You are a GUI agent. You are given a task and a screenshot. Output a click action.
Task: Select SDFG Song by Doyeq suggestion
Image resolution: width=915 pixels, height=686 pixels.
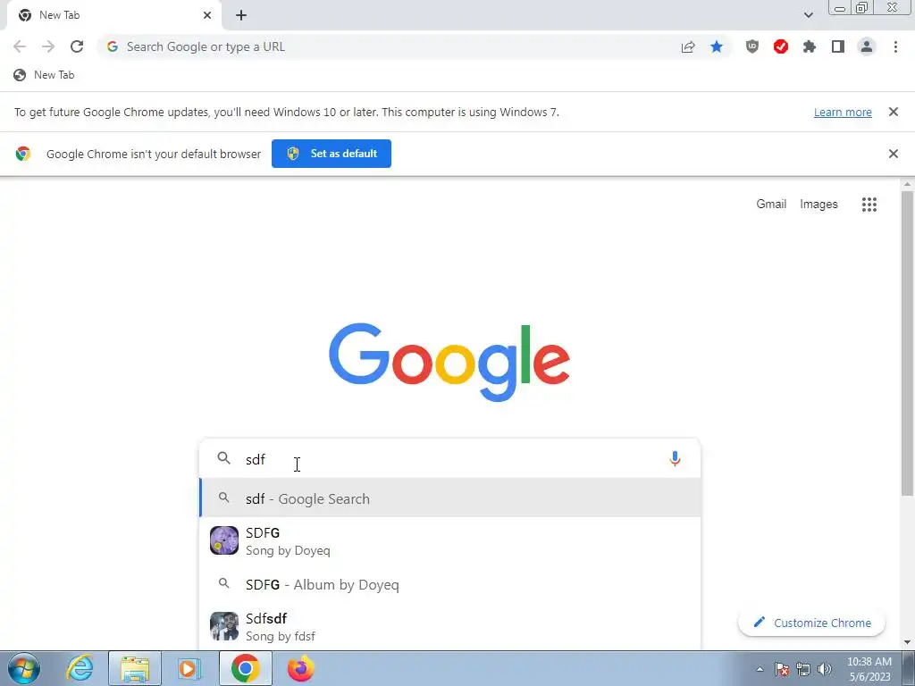(450, 540)
